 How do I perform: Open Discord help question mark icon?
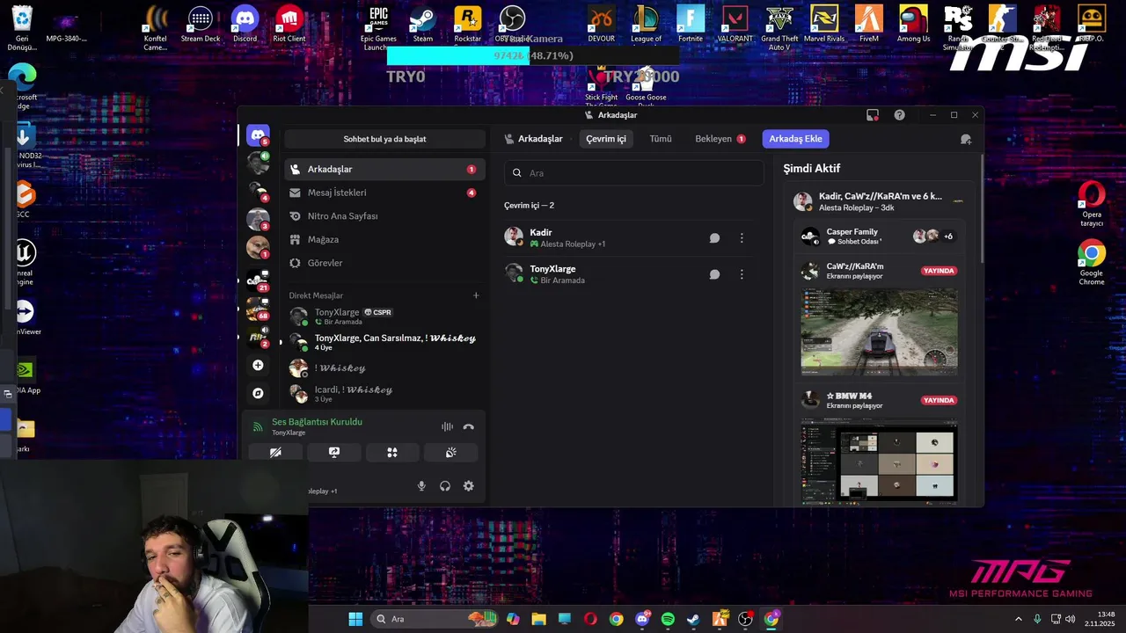pos(899,115)
